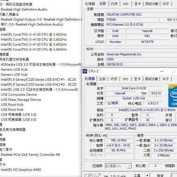Switch to 主板 tab in lower CPU-Z window
Screen dimensions: 177x177
[x=102, y=79]
